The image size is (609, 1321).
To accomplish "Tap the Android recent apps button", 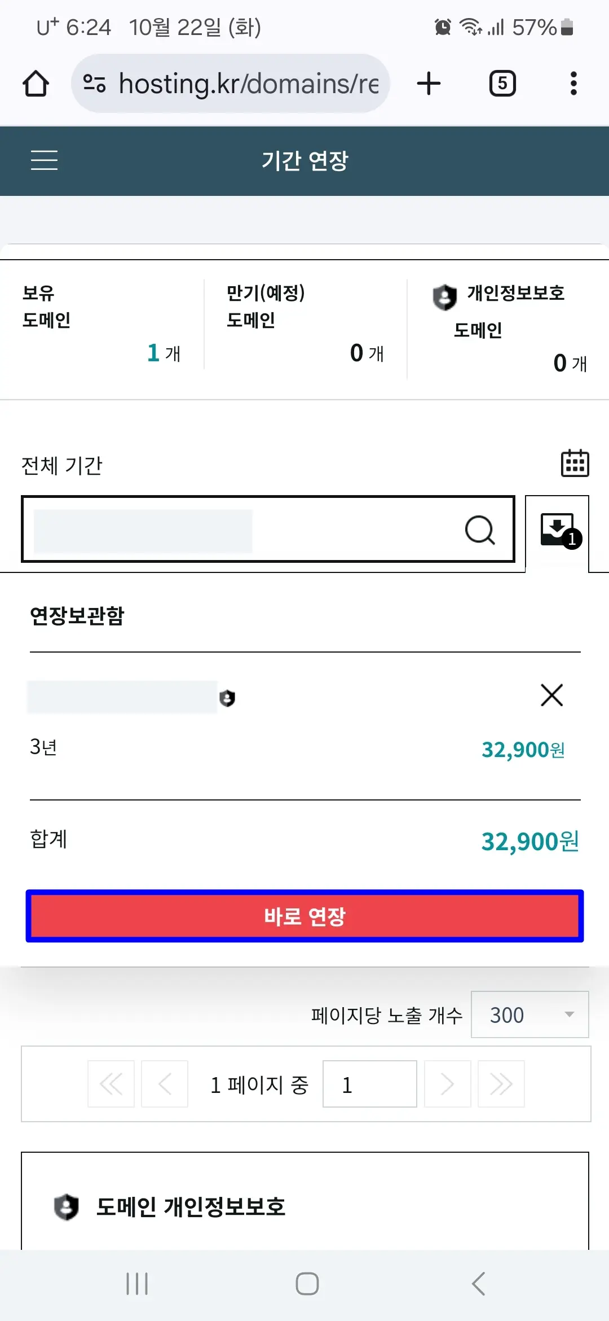I will coord(135,1284).
